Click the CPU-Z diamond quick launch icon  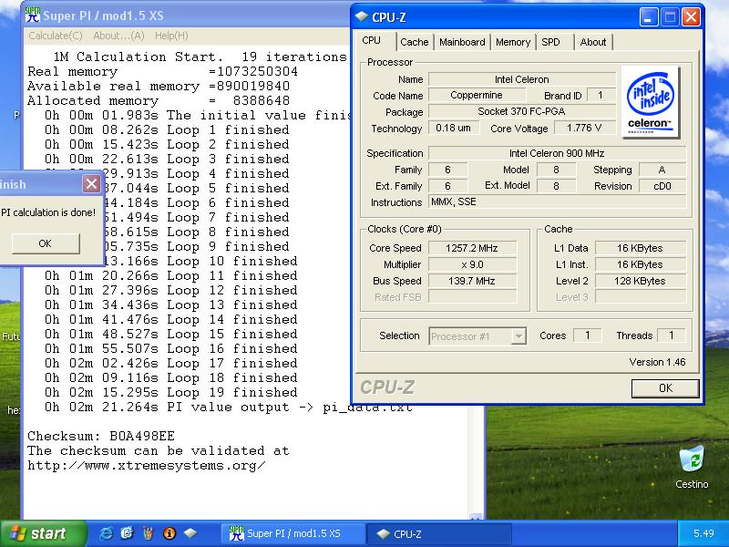point(190,533)
